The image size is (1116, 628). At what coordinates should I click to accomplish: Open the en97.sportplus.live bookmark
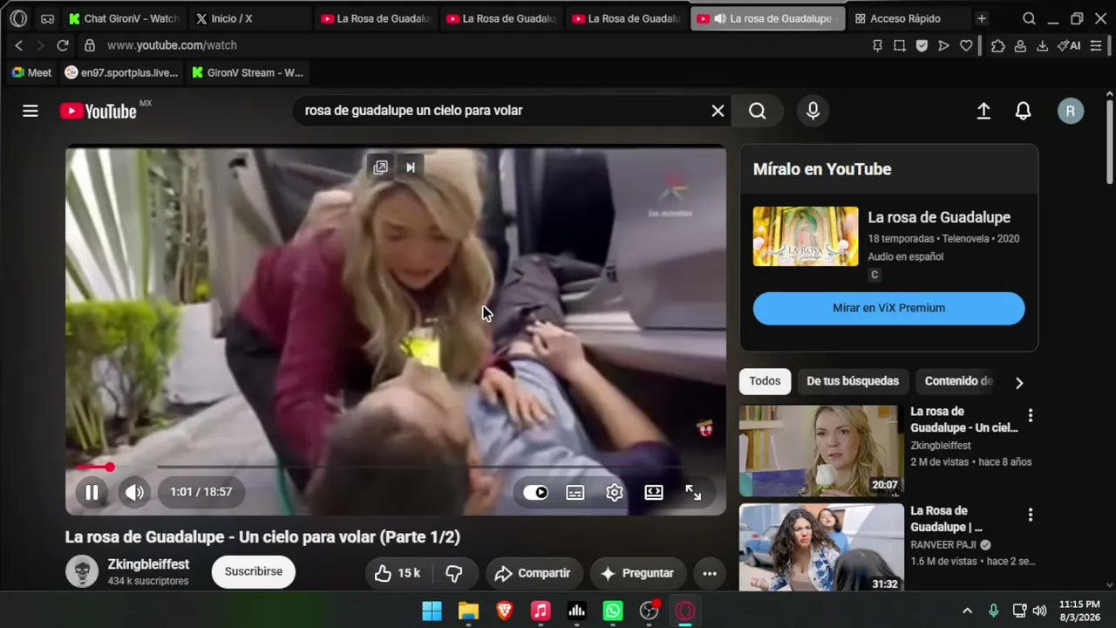[121, 72]
